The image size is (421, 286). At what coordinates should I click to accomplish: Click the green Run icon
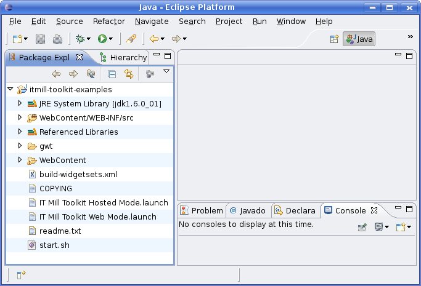click(102, 39)
